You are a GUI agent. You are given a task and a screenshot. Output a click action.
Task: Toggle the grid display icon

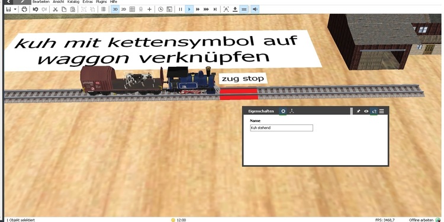click(132, 9)
